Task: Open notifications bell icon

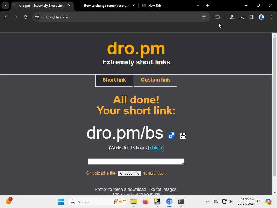Action: click(259, 201)
